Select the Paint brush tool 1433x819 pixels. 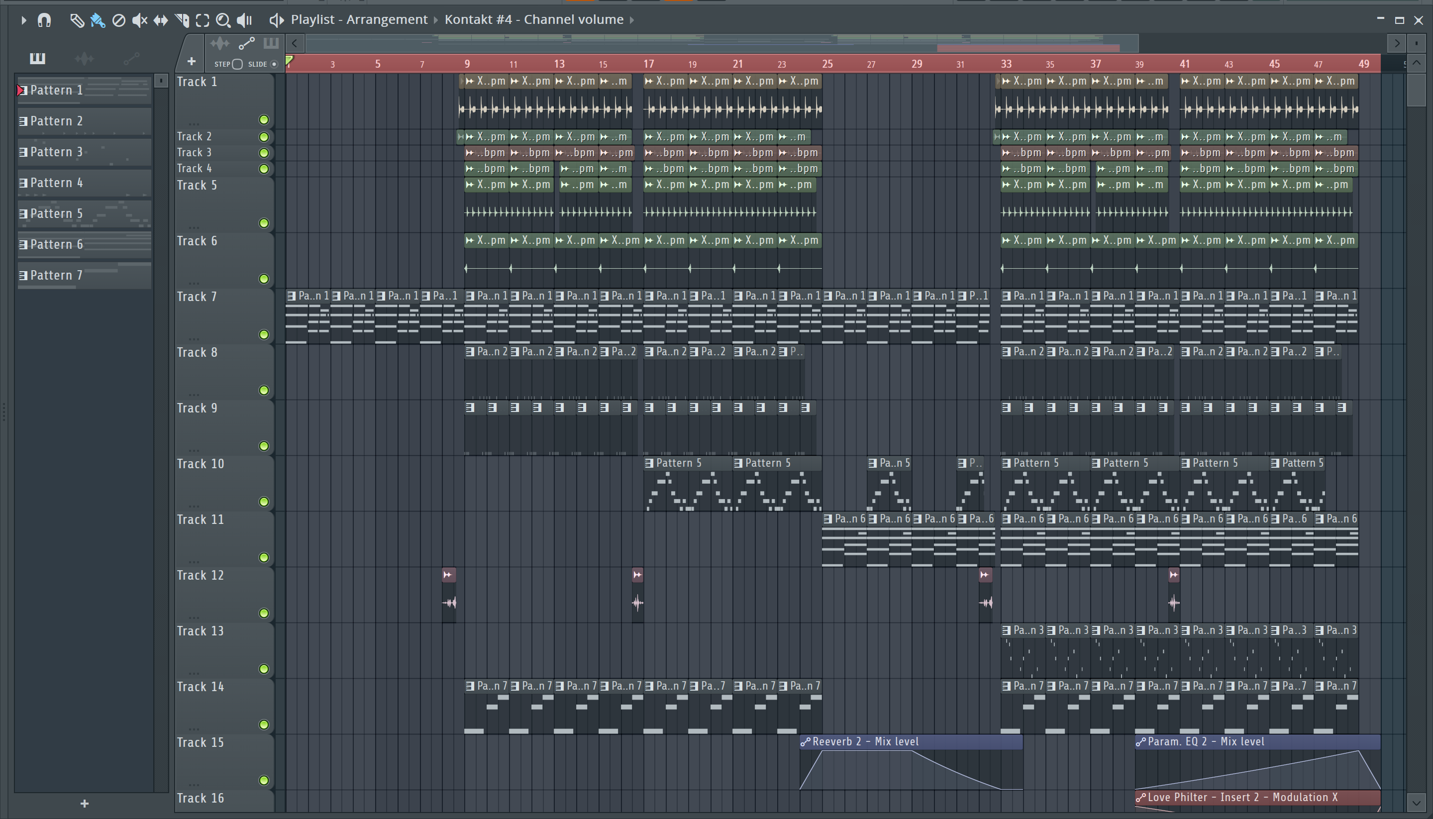point(98,20)
